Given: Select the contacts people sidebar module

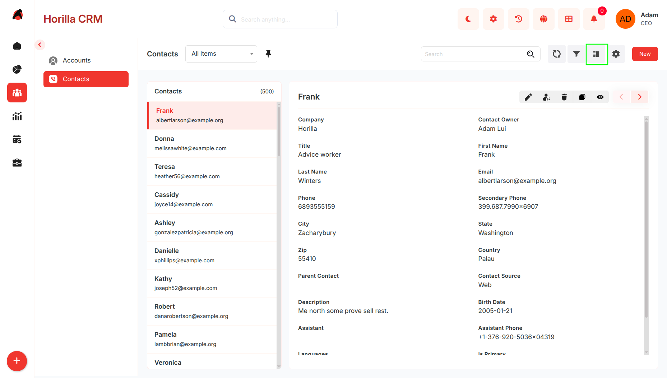Looking at the screenshot, I should pos(17,93).
